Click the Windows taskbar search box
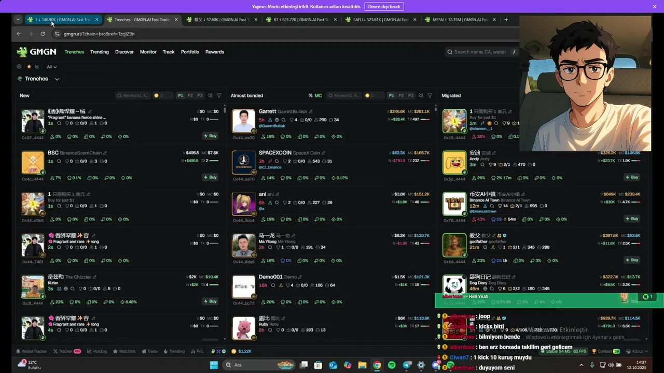Viewport: 664px width, 373px height. (x=259, y=365)
